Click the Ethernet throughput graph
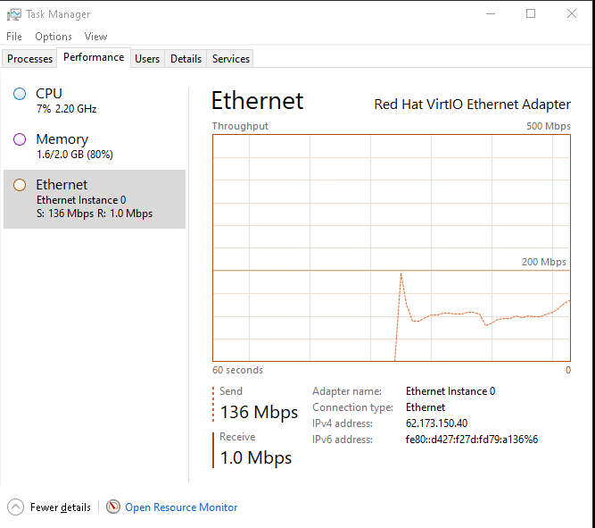 tap(391, 247)
